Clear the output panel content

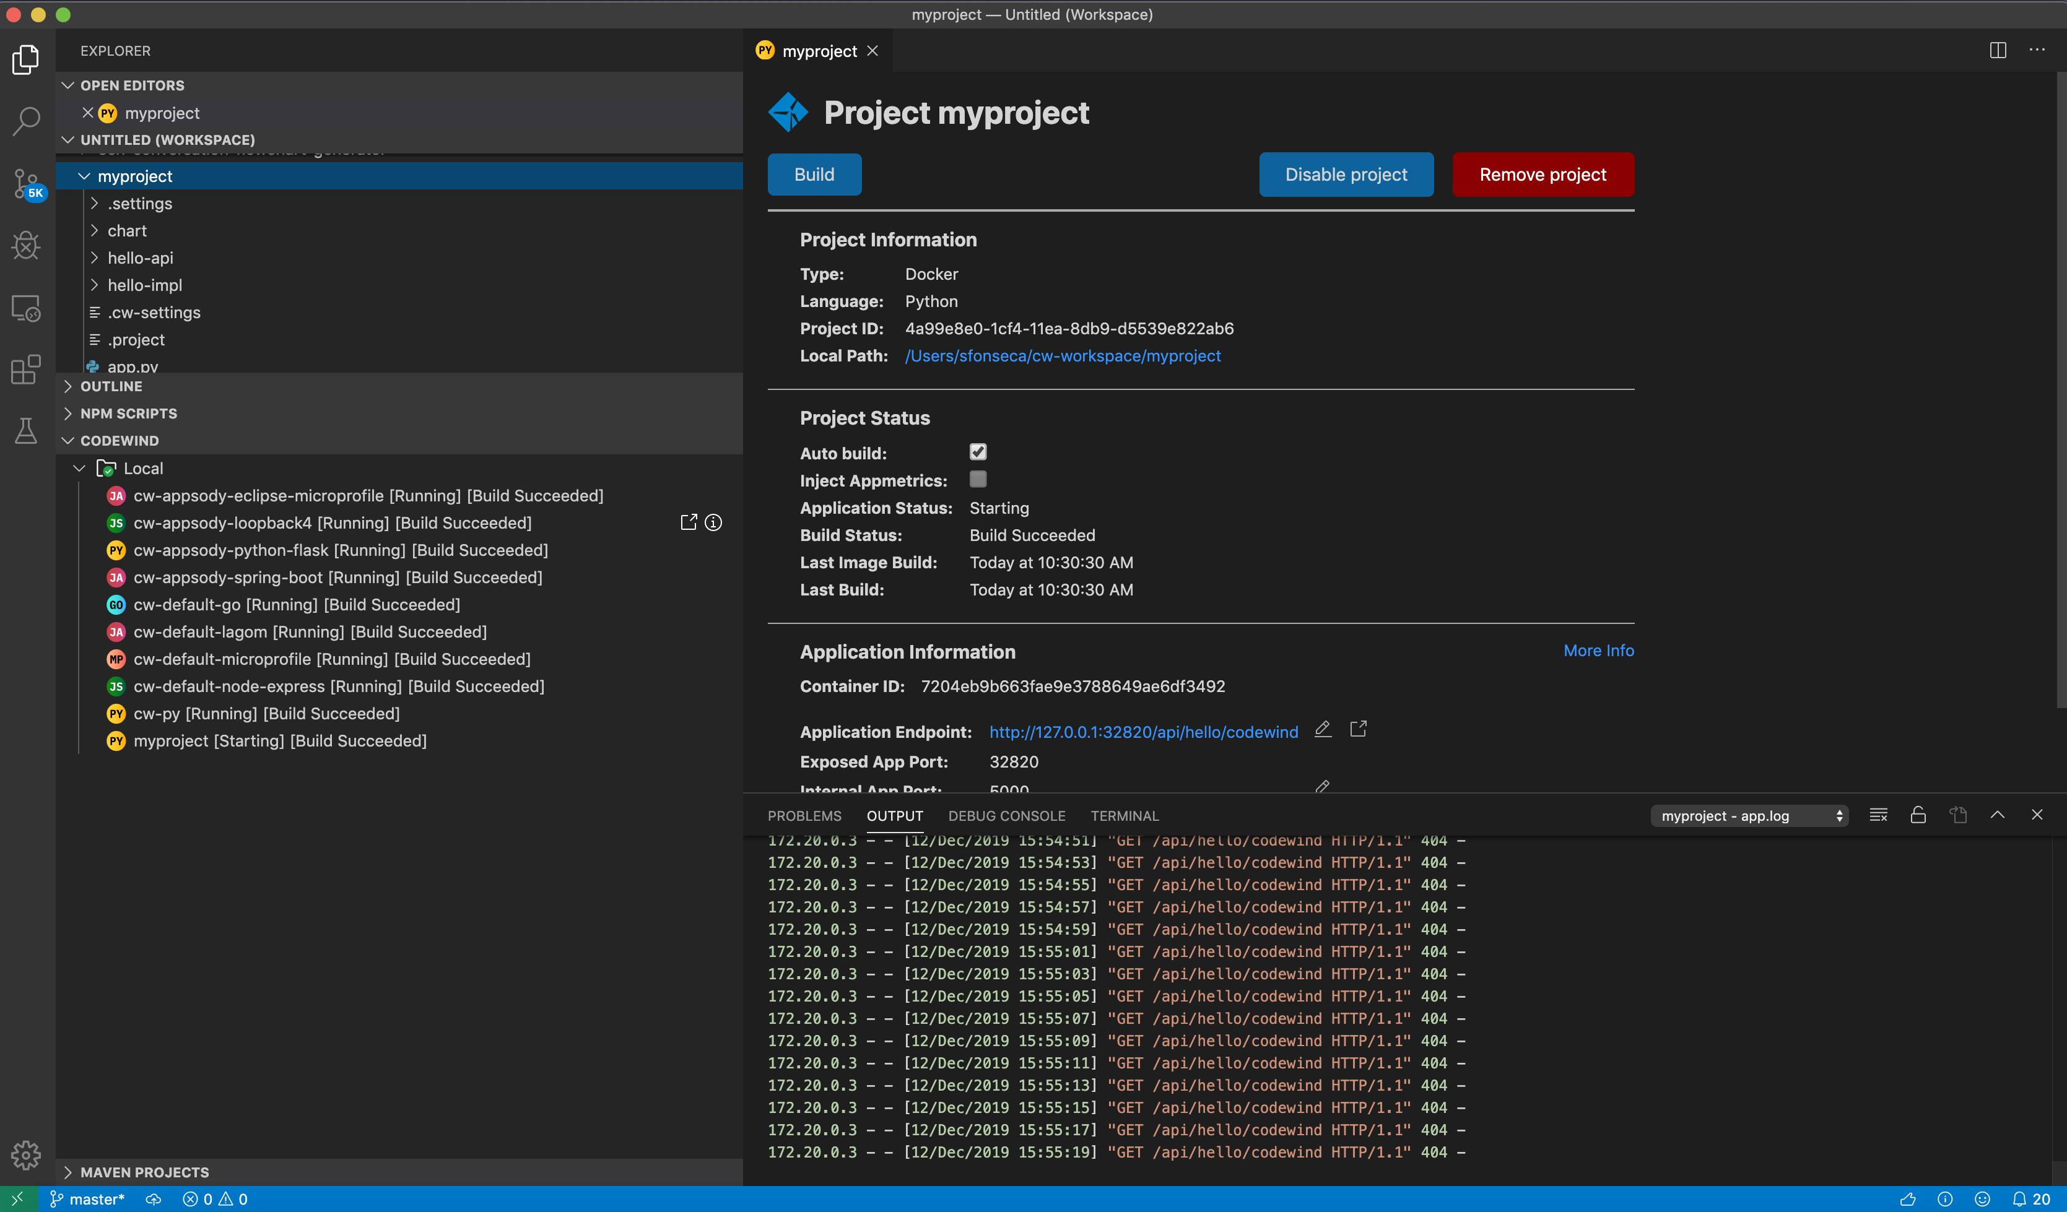point(1878,814)
